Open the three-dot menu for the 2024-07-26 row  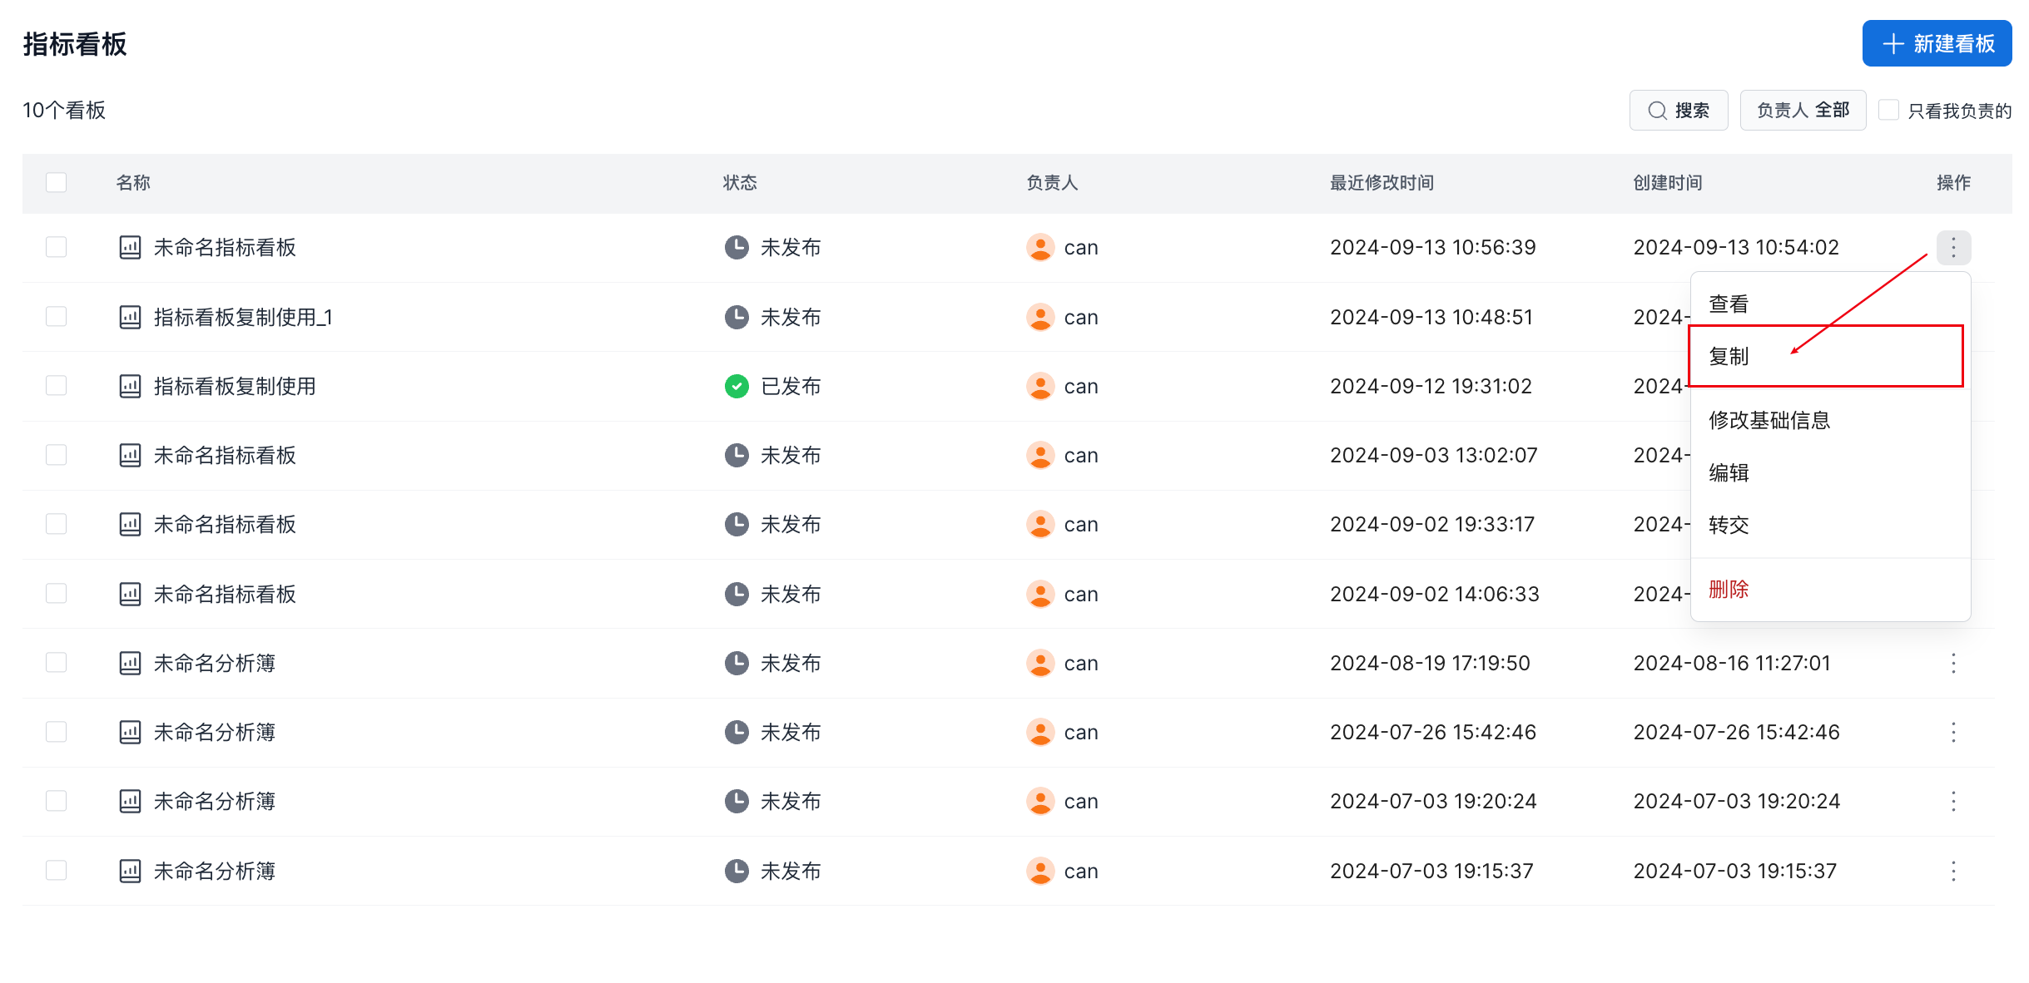point(1952,732)
